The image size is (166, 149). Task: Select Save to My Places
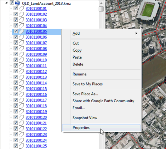pyautogui.click(x=102, y=84)
